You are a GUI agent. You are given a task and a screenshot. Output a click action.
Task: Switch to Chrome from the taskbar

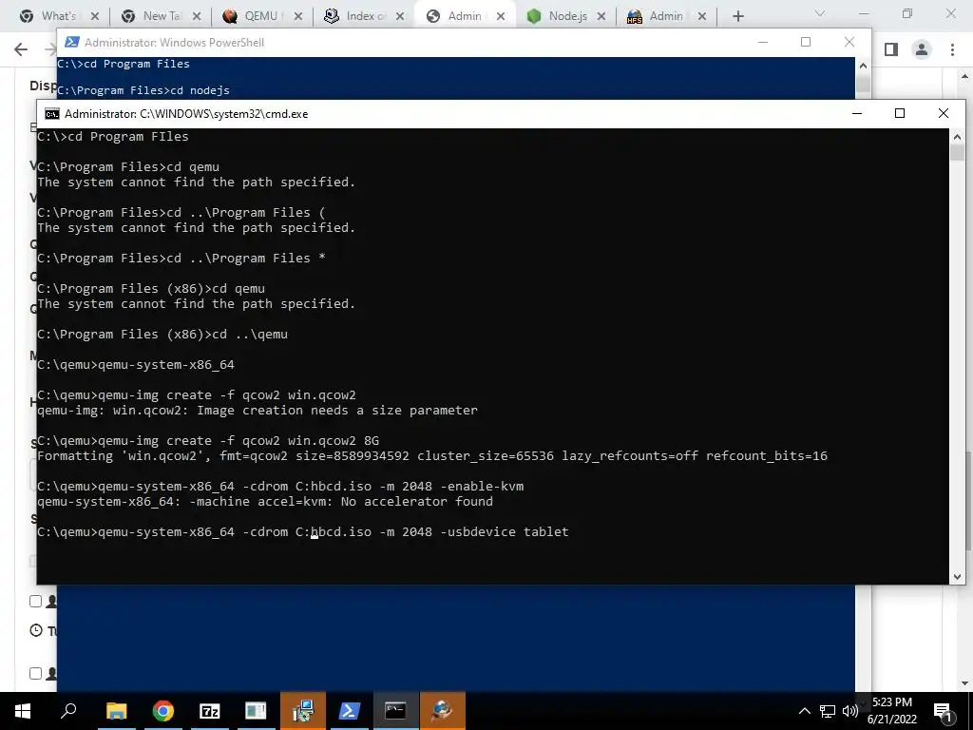(162, 710)
